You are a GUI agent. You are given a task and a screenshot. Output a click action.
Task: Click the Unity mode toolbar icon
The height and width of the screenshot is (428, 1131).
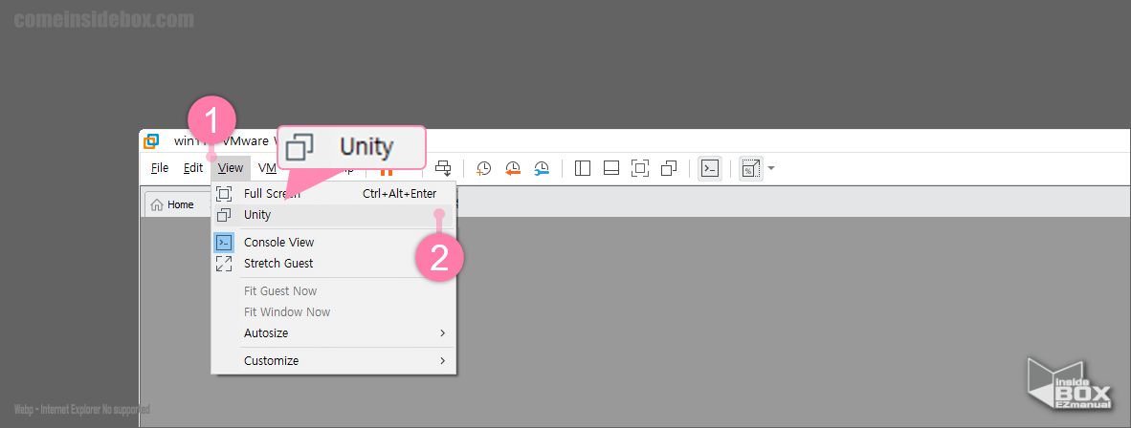point(669,168)
